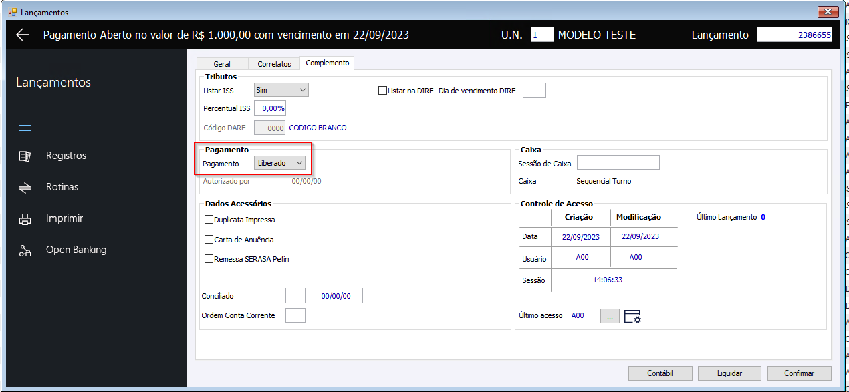Check the Duplicata Impressa checkbox
This screenshot has height=392, width=849.
click(x=209, y=220)
